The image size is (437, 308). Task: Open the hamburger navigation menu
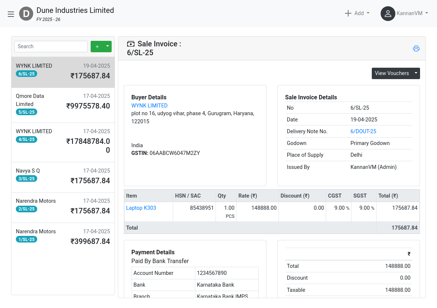(11, 14)
